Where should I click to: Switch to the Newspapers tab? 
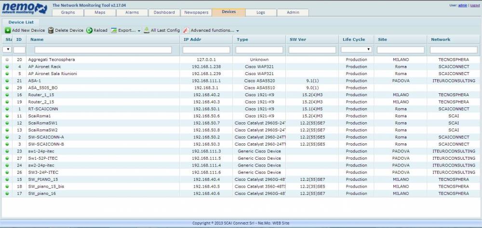point(197,13)
